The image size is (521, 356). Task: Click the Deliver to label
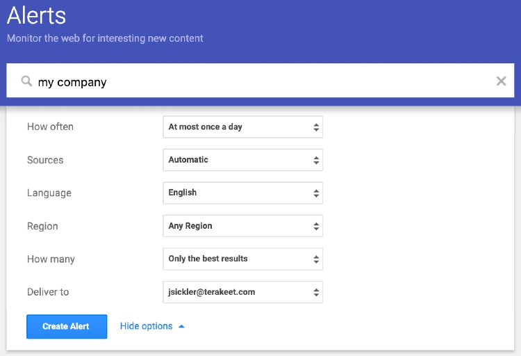point(48,292)
